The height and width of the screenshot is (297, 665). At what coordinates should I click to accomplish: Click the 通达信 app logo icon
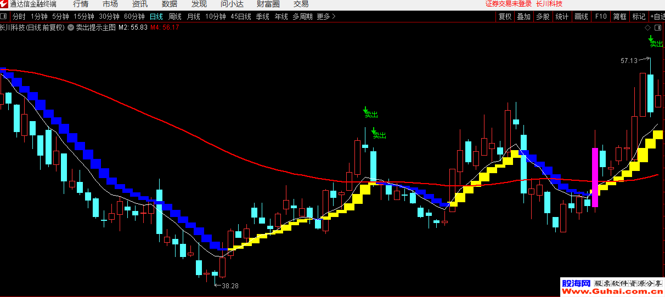click(x=4, y=4)
